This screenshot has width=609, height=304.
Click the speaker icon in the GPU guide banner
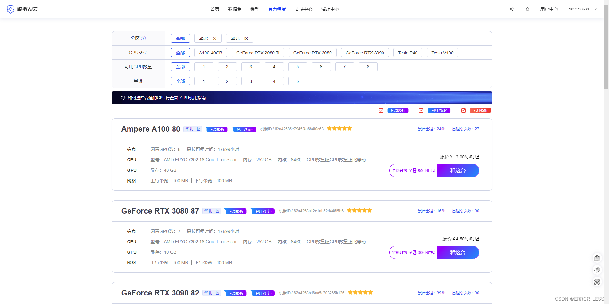(x=123, y=98)
